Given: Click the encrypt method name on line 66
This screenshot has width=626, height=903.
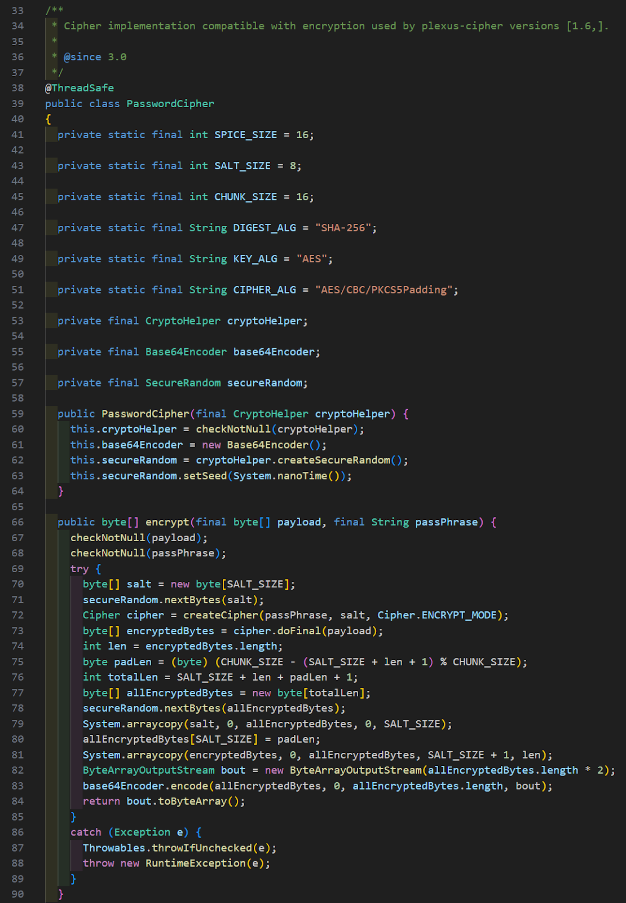Looking at the screenshot, I should tap(167, 523).
